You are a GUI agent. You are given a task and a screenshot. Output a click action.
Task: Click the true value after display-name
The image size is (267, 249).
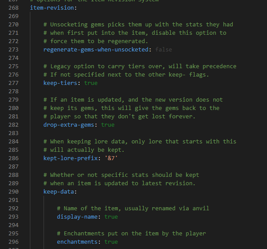(x=111, y=217)
